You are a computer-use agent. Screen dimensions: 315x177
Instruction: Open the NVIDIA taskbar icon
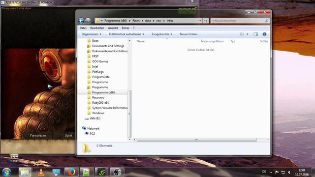coord(101,172)
